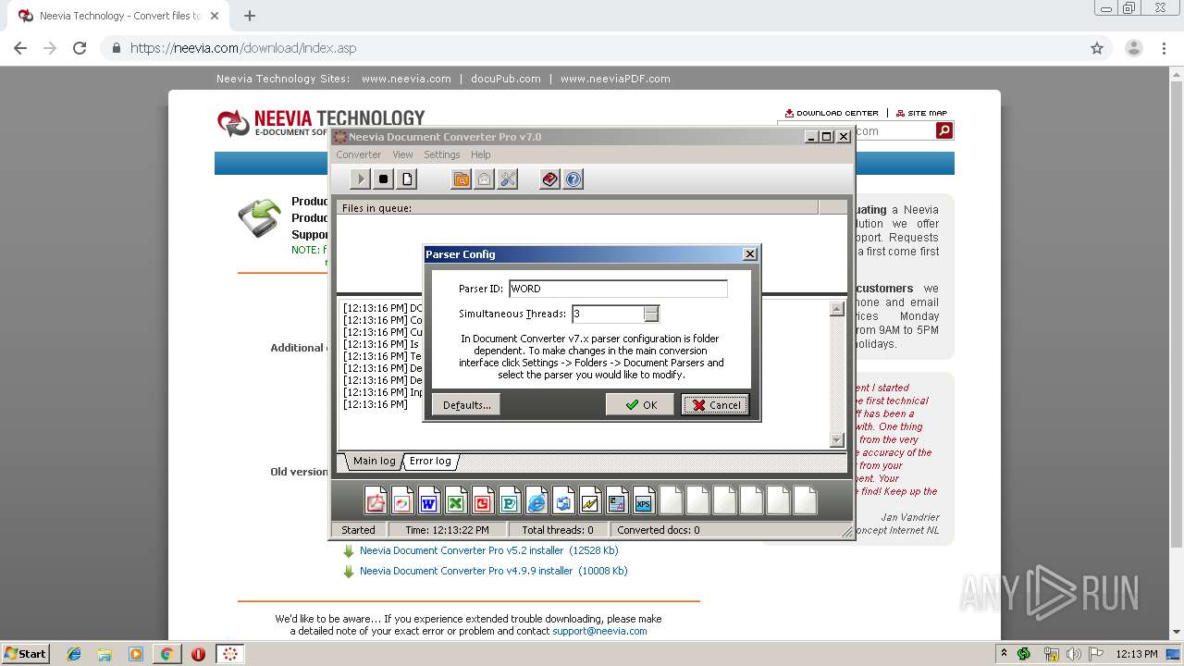
Task: Confirm Parser Config with OK
Action: pyautogui.click(x=640, y=405)
